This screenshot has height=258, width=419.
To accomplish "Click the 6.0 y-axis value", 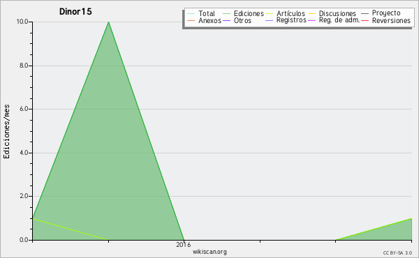I will tap(24, 109).
